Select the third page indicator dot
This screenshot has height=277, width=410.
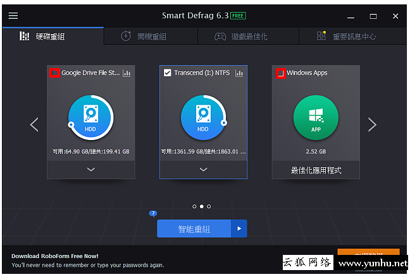pyautogui.click(x=209, y=206)
